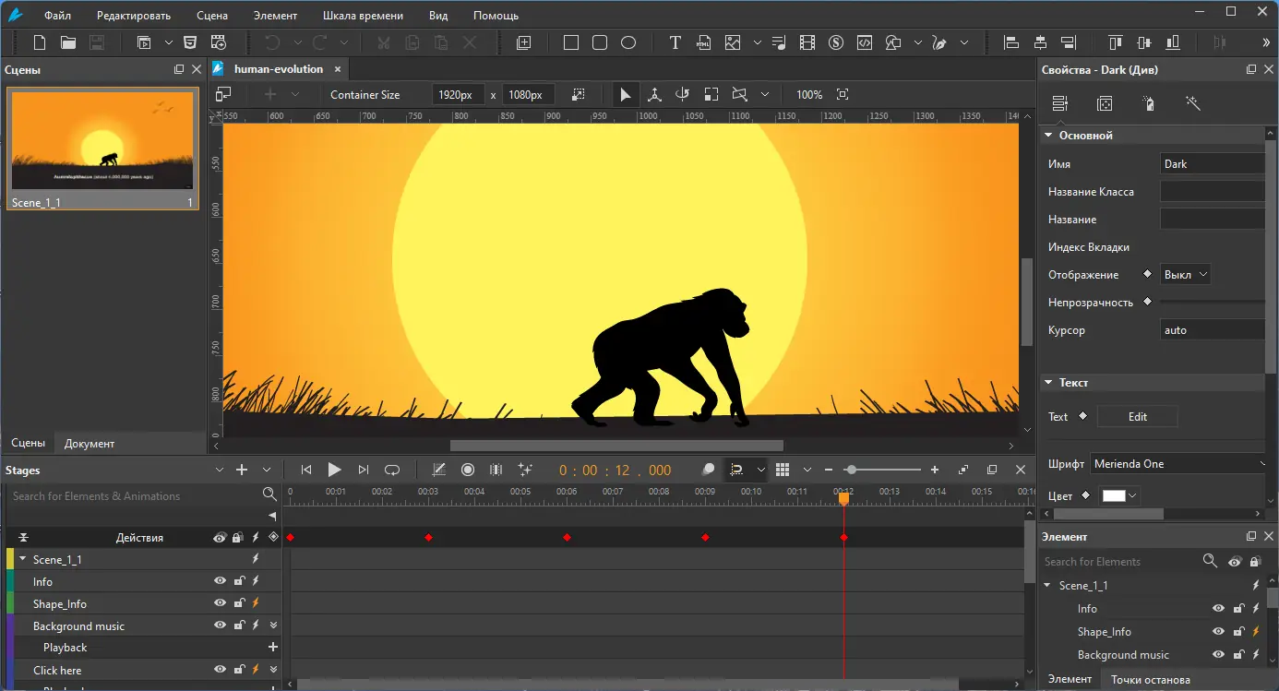Click the Edit button for Text
This screenshot has width=1279, height=691.
tap(1137, 417)
